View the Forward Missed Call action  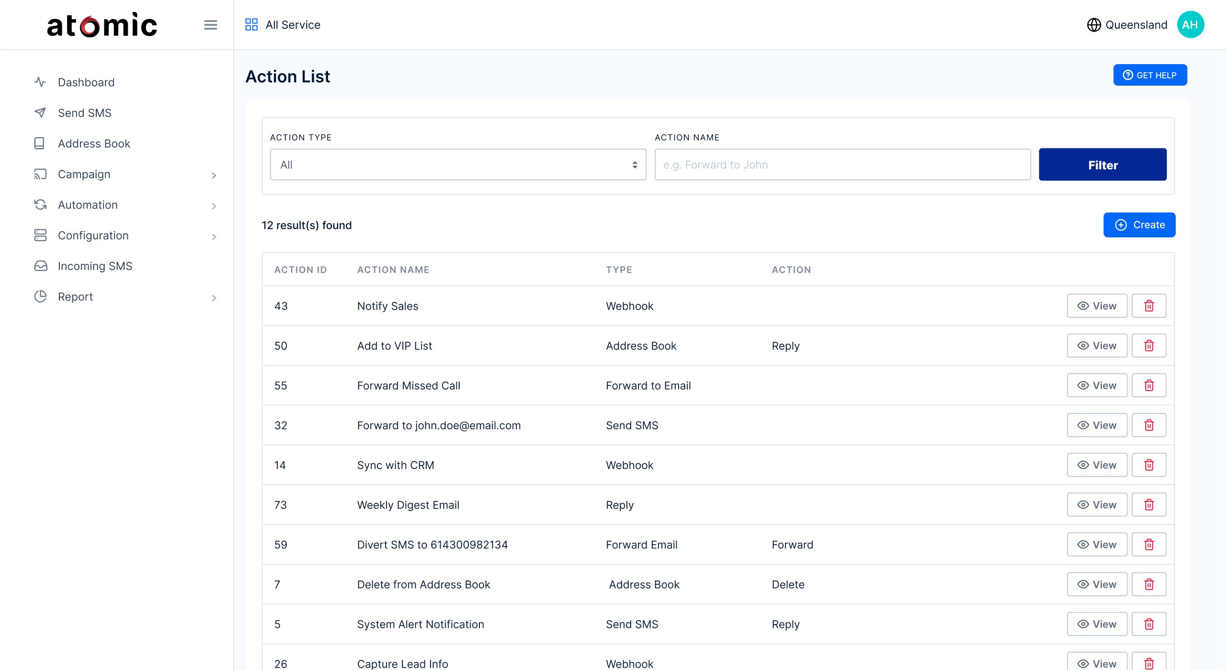1097,385
